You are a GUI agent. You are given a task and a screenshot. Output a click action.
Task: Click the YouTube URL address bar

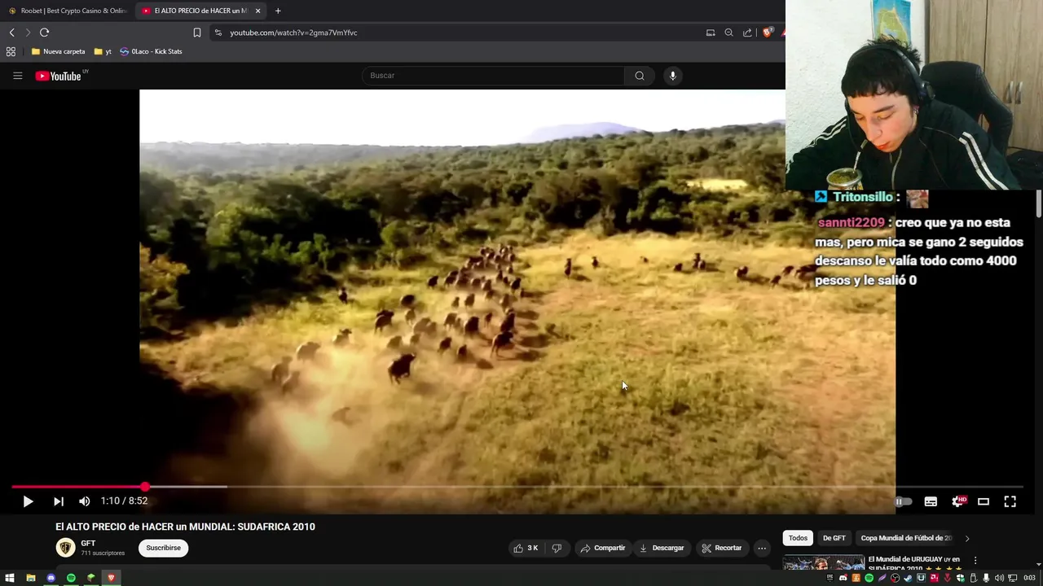(456, 33)
